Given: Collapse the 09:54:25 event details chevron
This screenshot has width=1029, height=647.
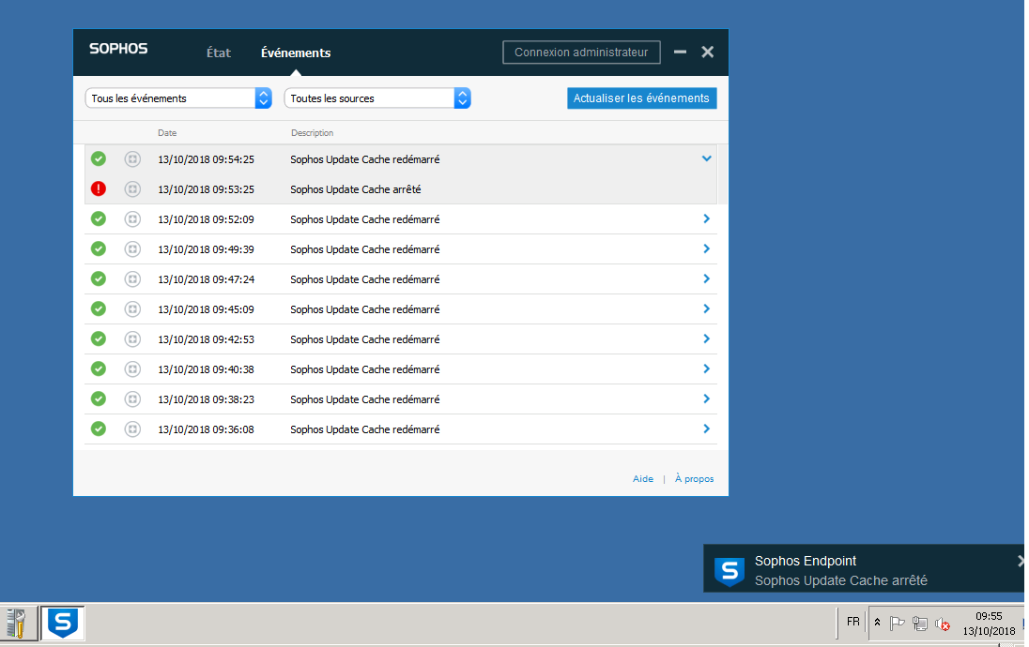Looking at the screenshot, I should 706,158.
